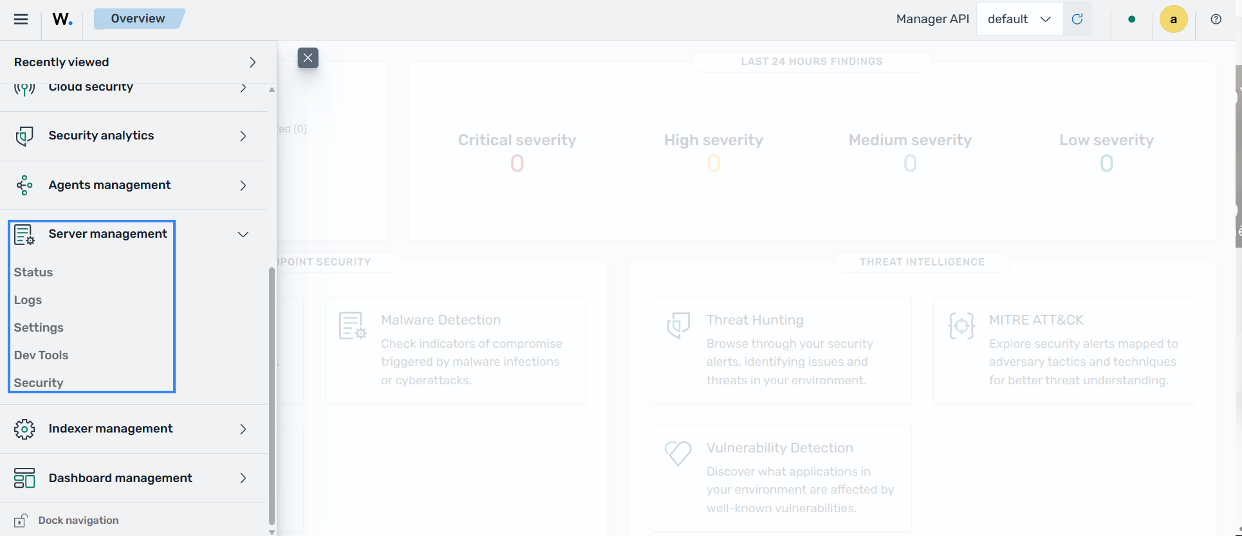1242x536 pixels.
Task: Open the Security page link
Action: (39, 383)
